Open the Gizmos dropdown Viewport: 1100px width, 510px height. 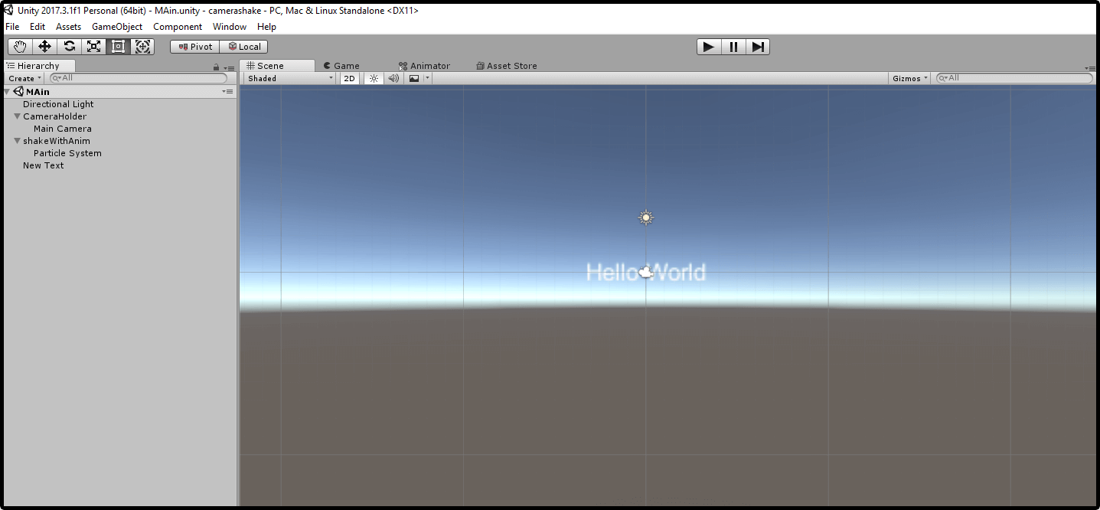coord(909,77)
